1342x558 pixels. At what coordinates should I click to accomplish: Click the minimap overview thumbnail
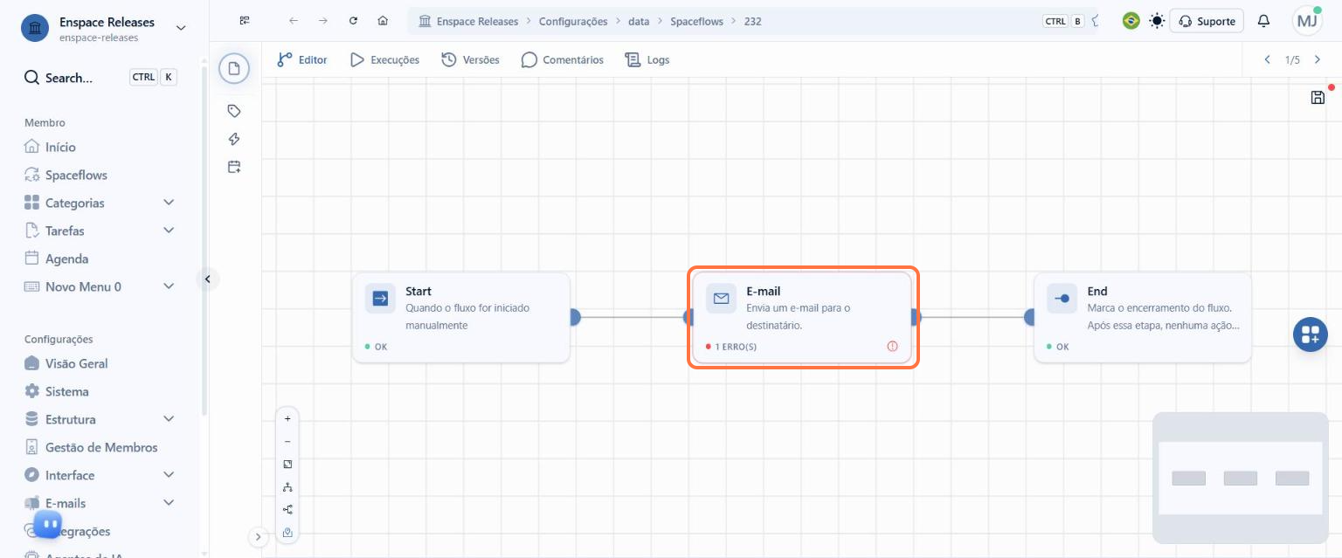coord(1241,478)
